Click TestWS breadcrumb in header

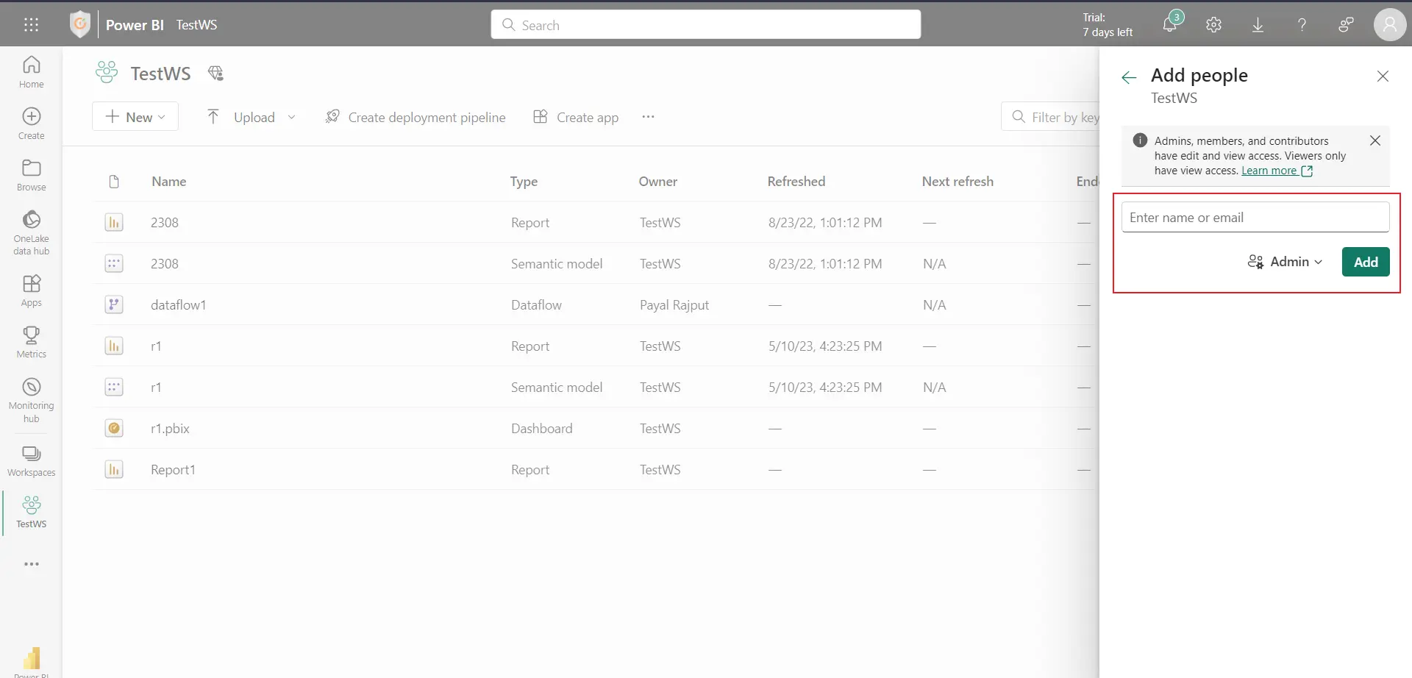(196, 24)
